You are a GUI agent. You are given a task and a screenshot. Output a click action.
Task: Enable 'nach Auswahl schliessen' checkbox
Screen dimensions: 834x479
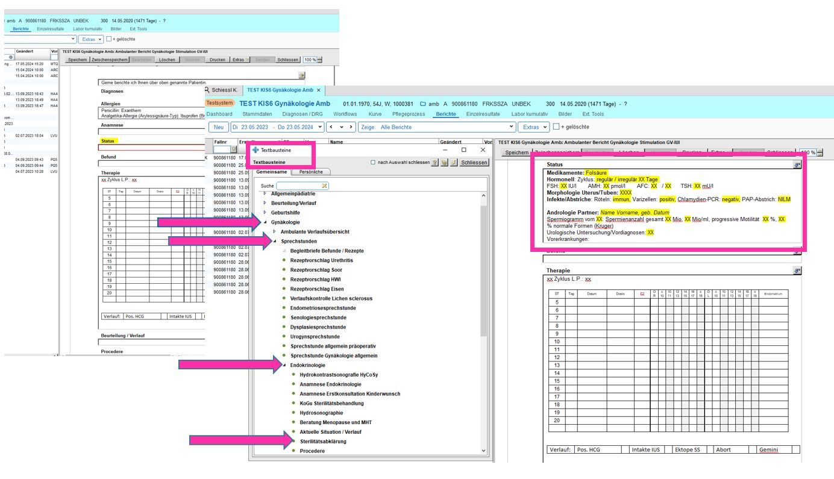tap(374, 163)
